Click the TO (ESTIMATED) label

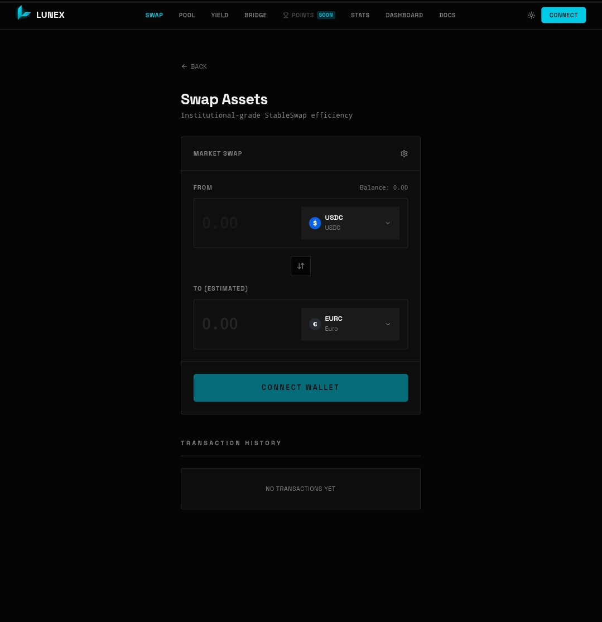(x=220, y=288)
